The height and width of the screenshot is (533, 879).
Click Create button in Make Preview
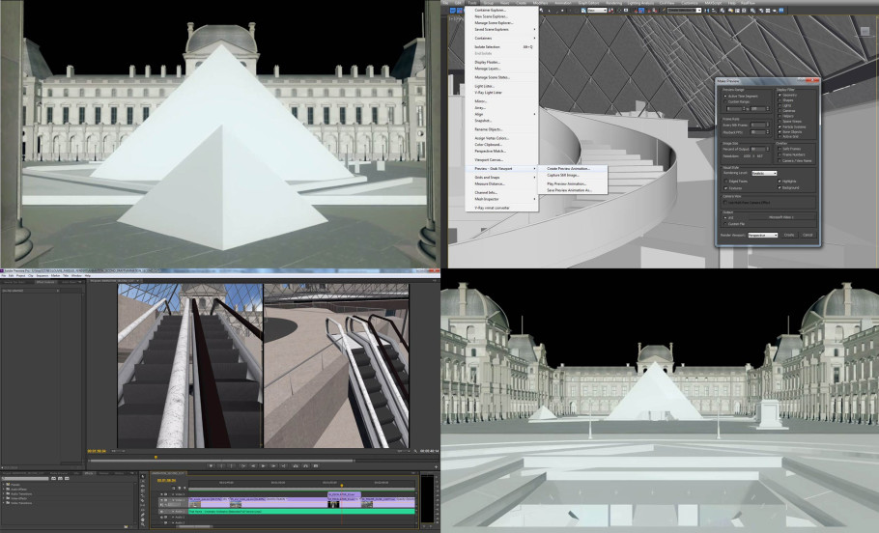(x=789, y=235)
